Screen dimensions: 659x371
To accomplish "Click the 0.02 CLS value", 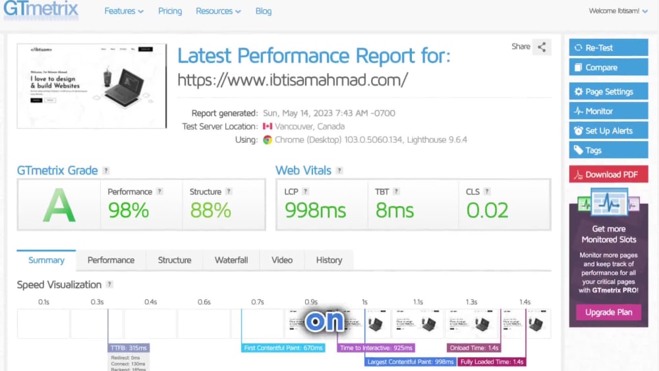I will [x=487, y=210].
